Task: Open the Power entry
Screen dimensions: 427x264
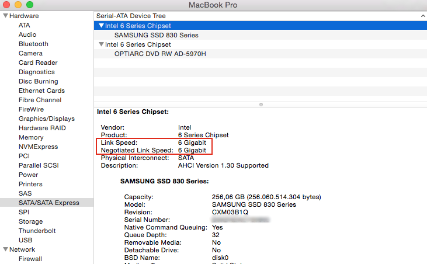Action: click(28, 175)
